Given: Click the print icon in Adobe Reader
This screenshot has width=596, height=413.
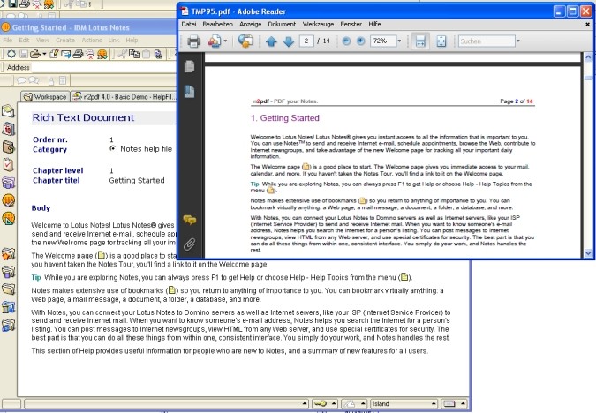Looking at the screenshot, I should click(193, 41).
